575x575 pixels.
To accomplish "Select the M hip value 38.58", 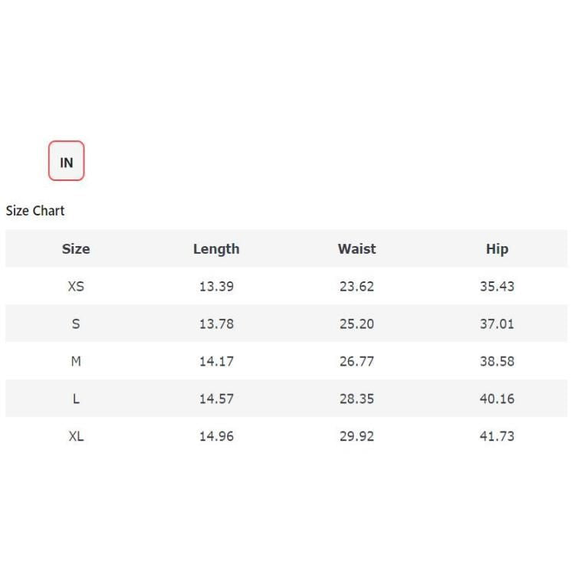I will 497,361.
